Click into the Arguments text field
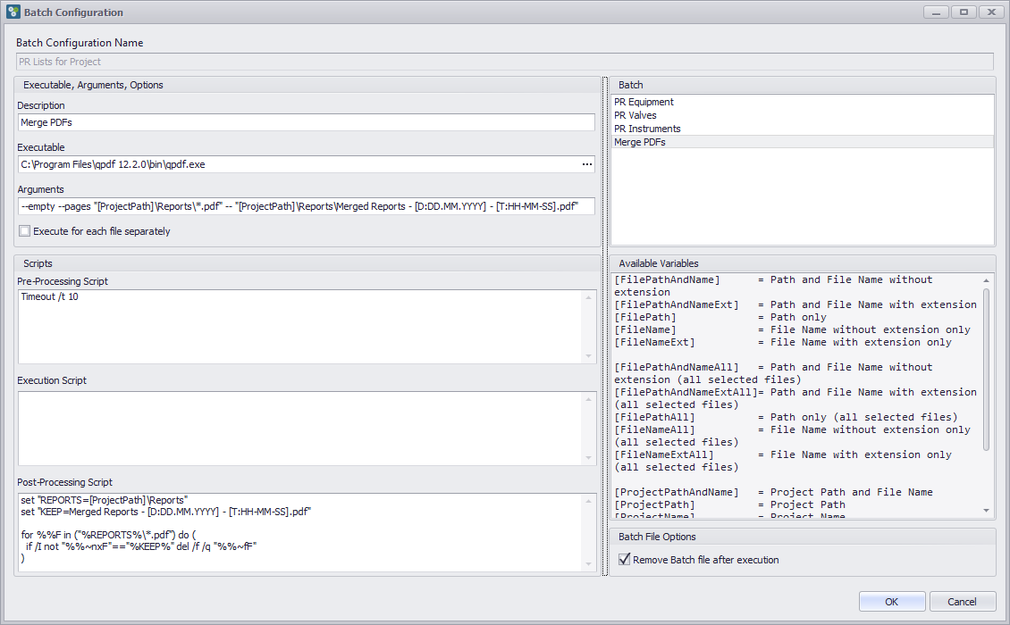The height and width of the screenshot is (625, 1010). point(304,206)
